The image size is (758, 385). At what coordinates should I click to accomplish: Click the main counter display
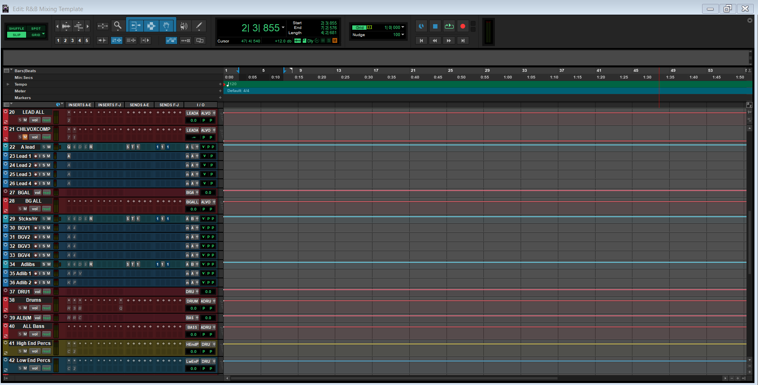pyautogui.click(x=260, y=28)
